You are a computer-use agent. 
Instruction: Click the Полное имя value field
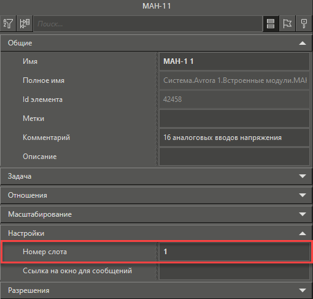click(234, 80)
